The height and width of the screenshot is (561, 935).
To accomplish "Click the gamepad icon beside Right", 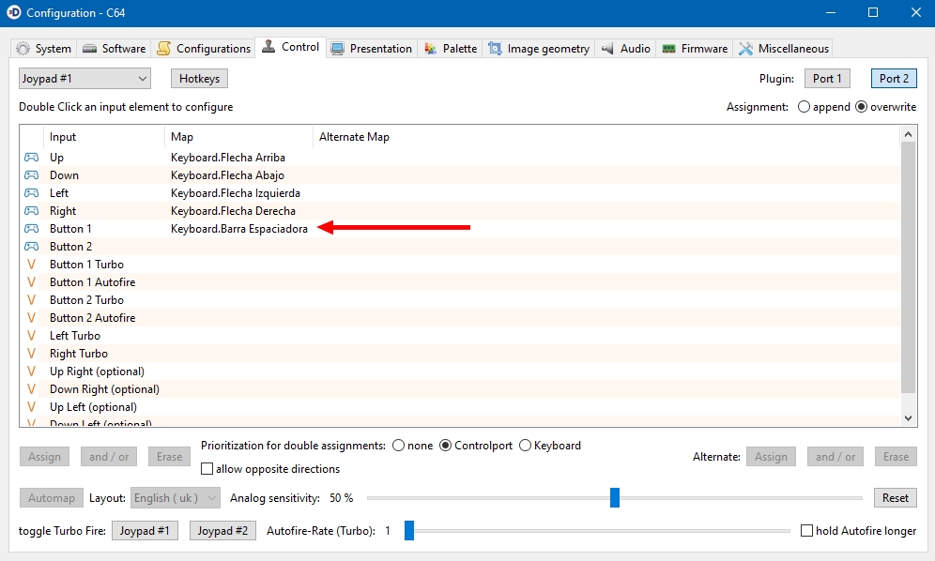I will 31,211.
